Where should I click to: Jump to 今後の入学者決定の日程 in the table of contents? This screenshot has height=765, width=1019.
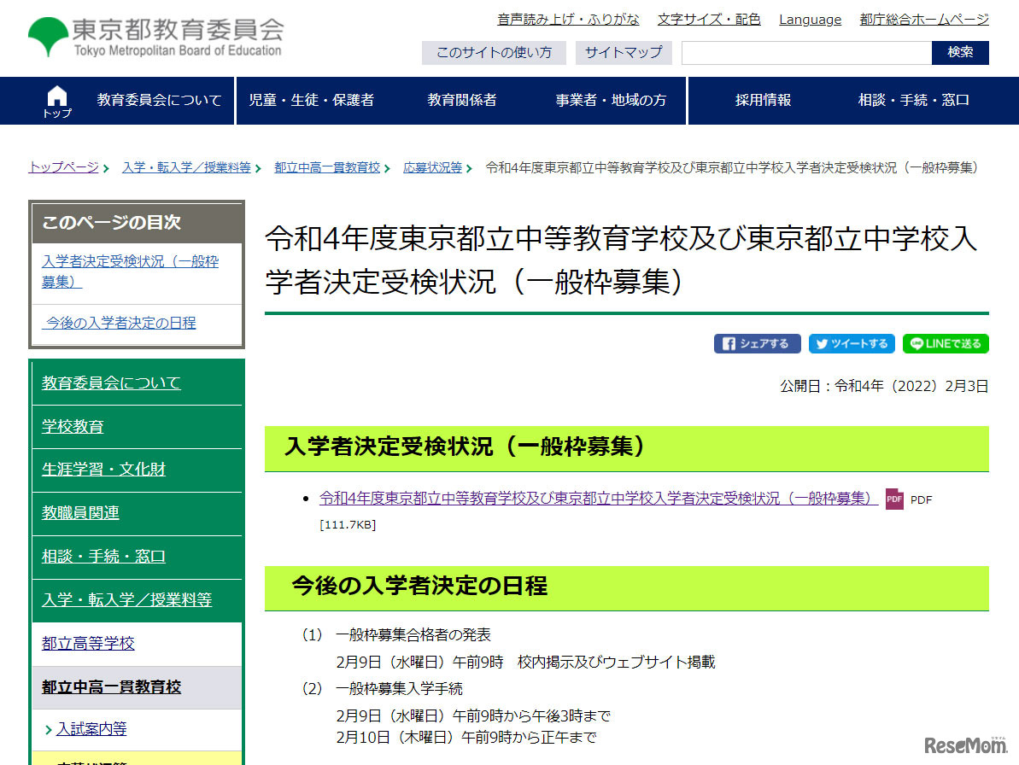point(120,323)
